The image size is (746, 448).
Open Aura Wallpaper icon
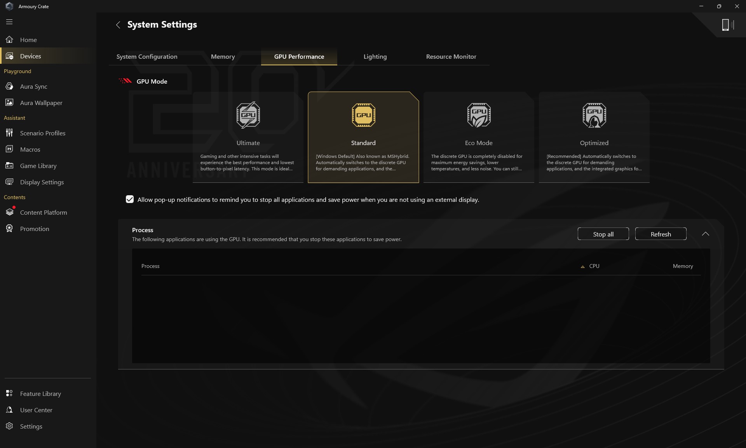tap(9, 103)
